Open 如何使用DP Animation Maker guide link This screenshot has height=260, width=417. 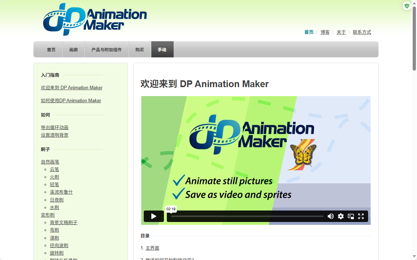click(x=71, y=101)
